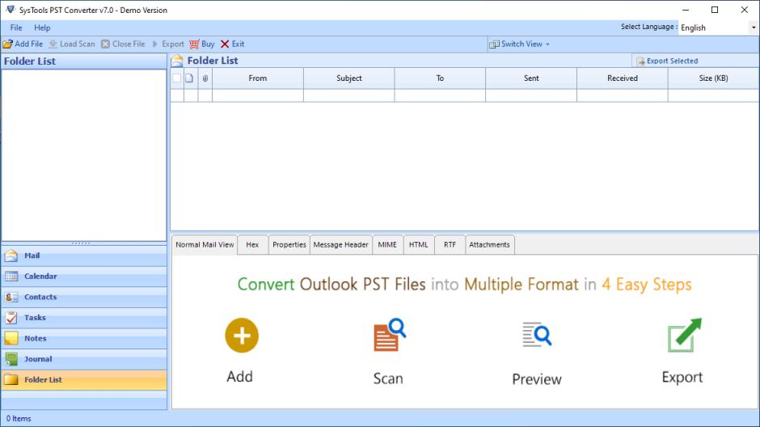
Task: Expand the Switch View dropdown arrow
Action: point(547,44)
